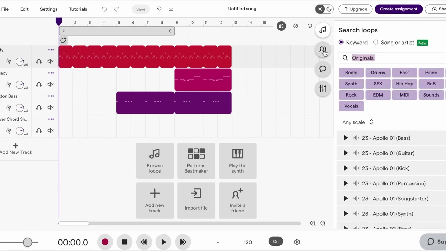Open the chat comments icon
The height and width of the screenshot is (251, 446).
point(323,69)
